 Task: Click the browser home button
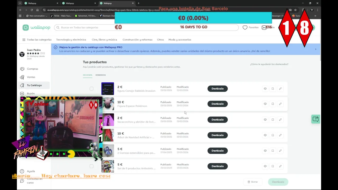(x=37, y=10)
